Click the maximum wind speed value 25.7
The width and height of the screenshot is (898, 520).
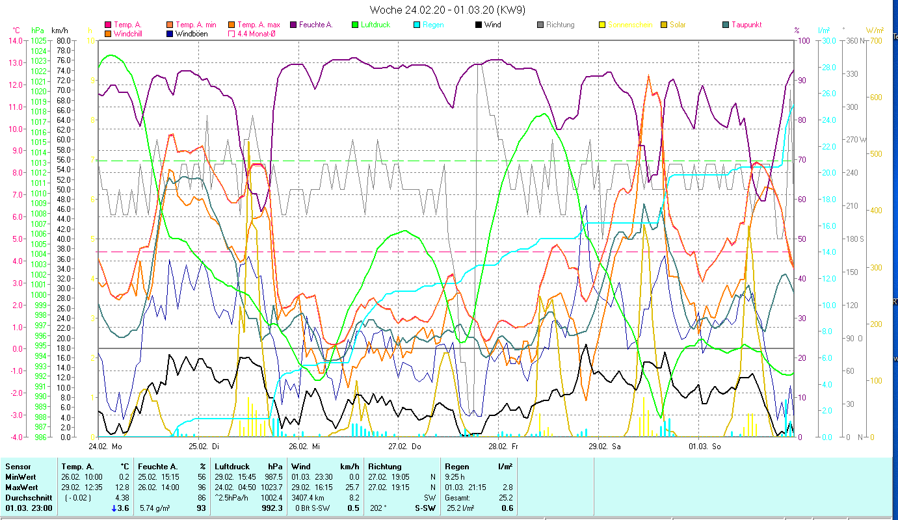click(x=352, y=487)
